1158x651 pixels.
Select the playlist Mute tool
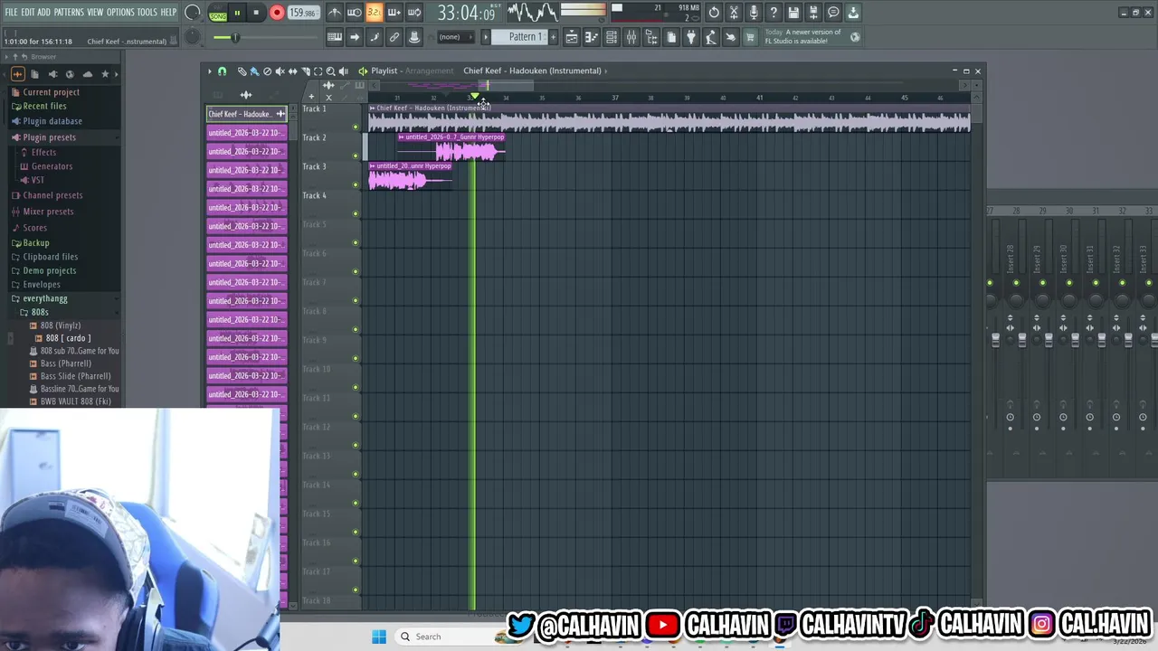(x=280, y=71)
